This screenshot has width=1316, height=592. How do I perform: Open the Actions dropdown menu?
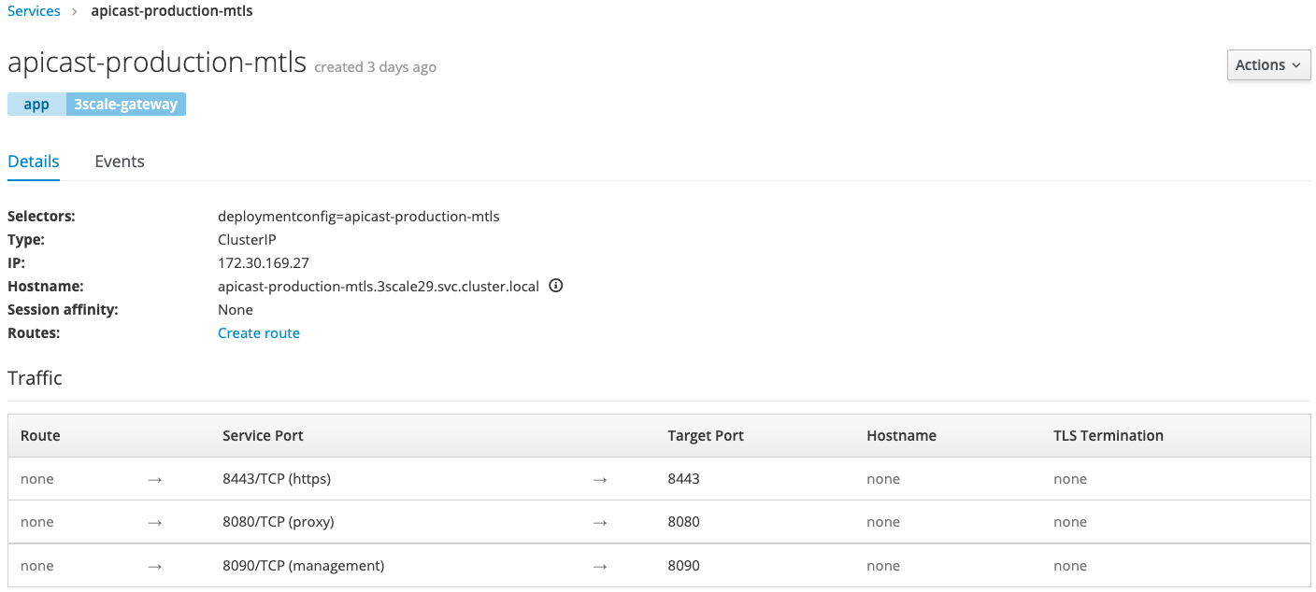pos(1267,65)
